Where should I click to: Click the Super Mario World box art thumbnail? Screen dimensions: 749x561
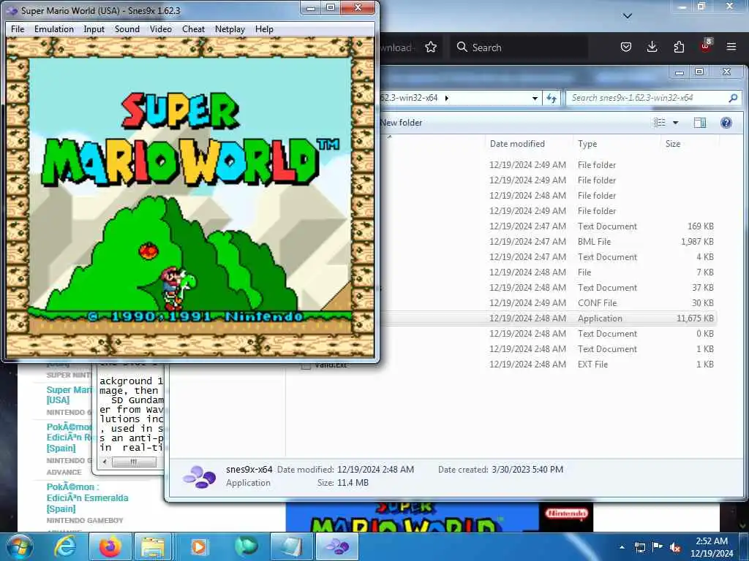click(x=439, y=517)
